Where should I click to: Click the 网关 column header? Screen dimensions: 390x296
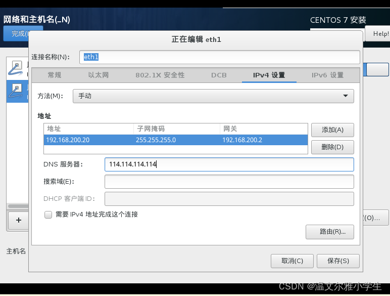click(x=264, y=129)
